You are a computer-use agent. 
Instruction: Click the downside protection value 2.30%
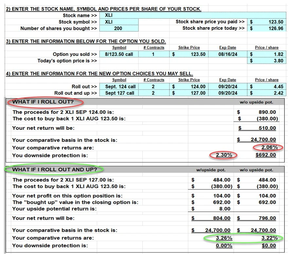(224, 155)
